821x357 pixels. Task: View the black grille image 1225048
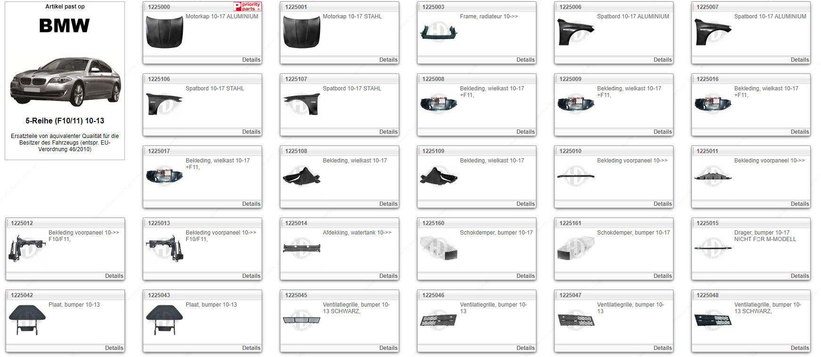click(x=713, y=320)
